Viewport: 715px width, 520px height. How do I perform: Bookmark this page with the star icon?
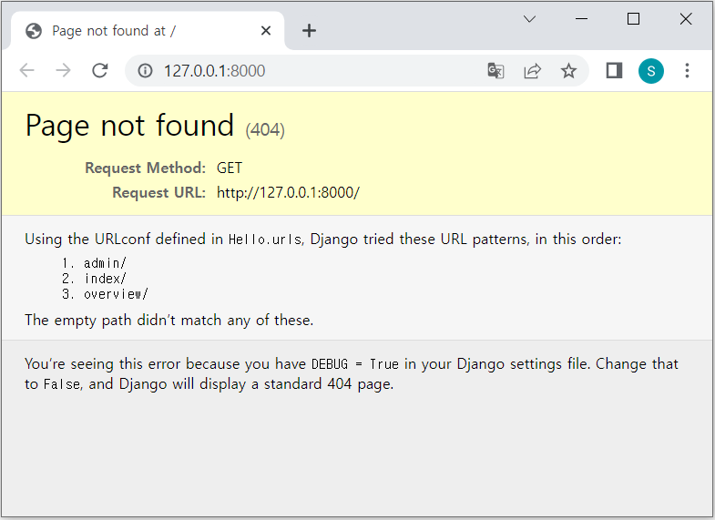click(568, 71)
